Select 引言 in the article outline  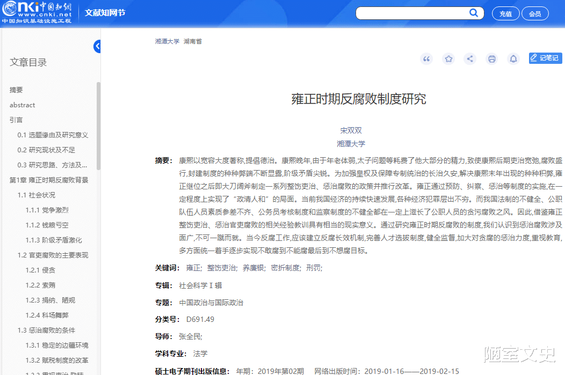point(16,120)
